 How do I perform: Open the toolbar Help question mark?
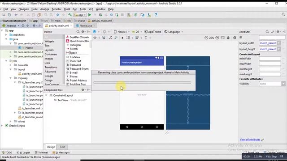156,15
